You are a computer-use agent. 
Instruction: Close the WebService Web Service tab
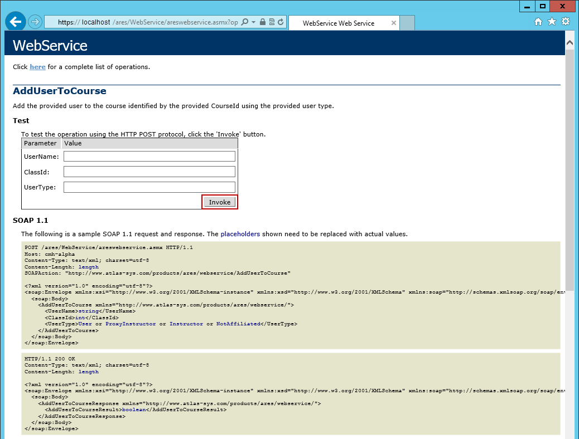(394, 23)
